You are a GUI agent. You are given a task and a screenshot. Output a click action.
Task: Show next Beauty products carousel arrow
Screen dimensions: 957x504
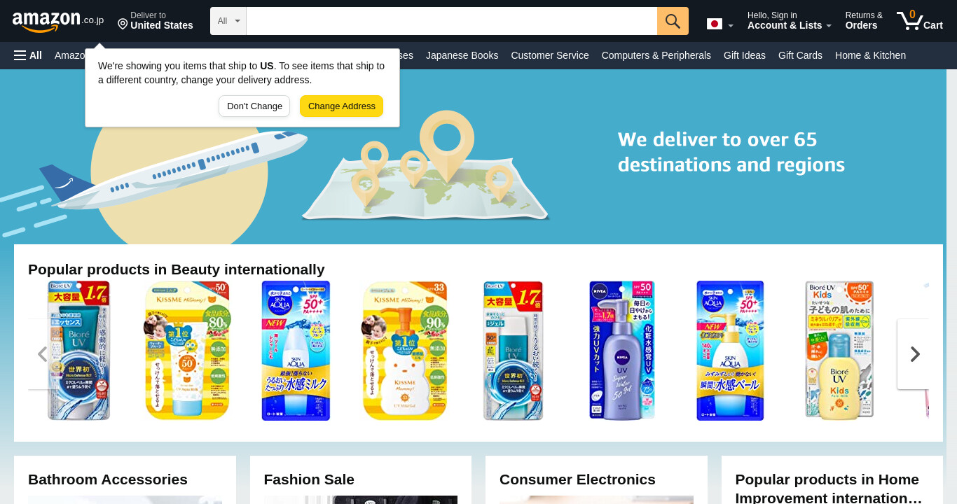(x=914, y=354)
